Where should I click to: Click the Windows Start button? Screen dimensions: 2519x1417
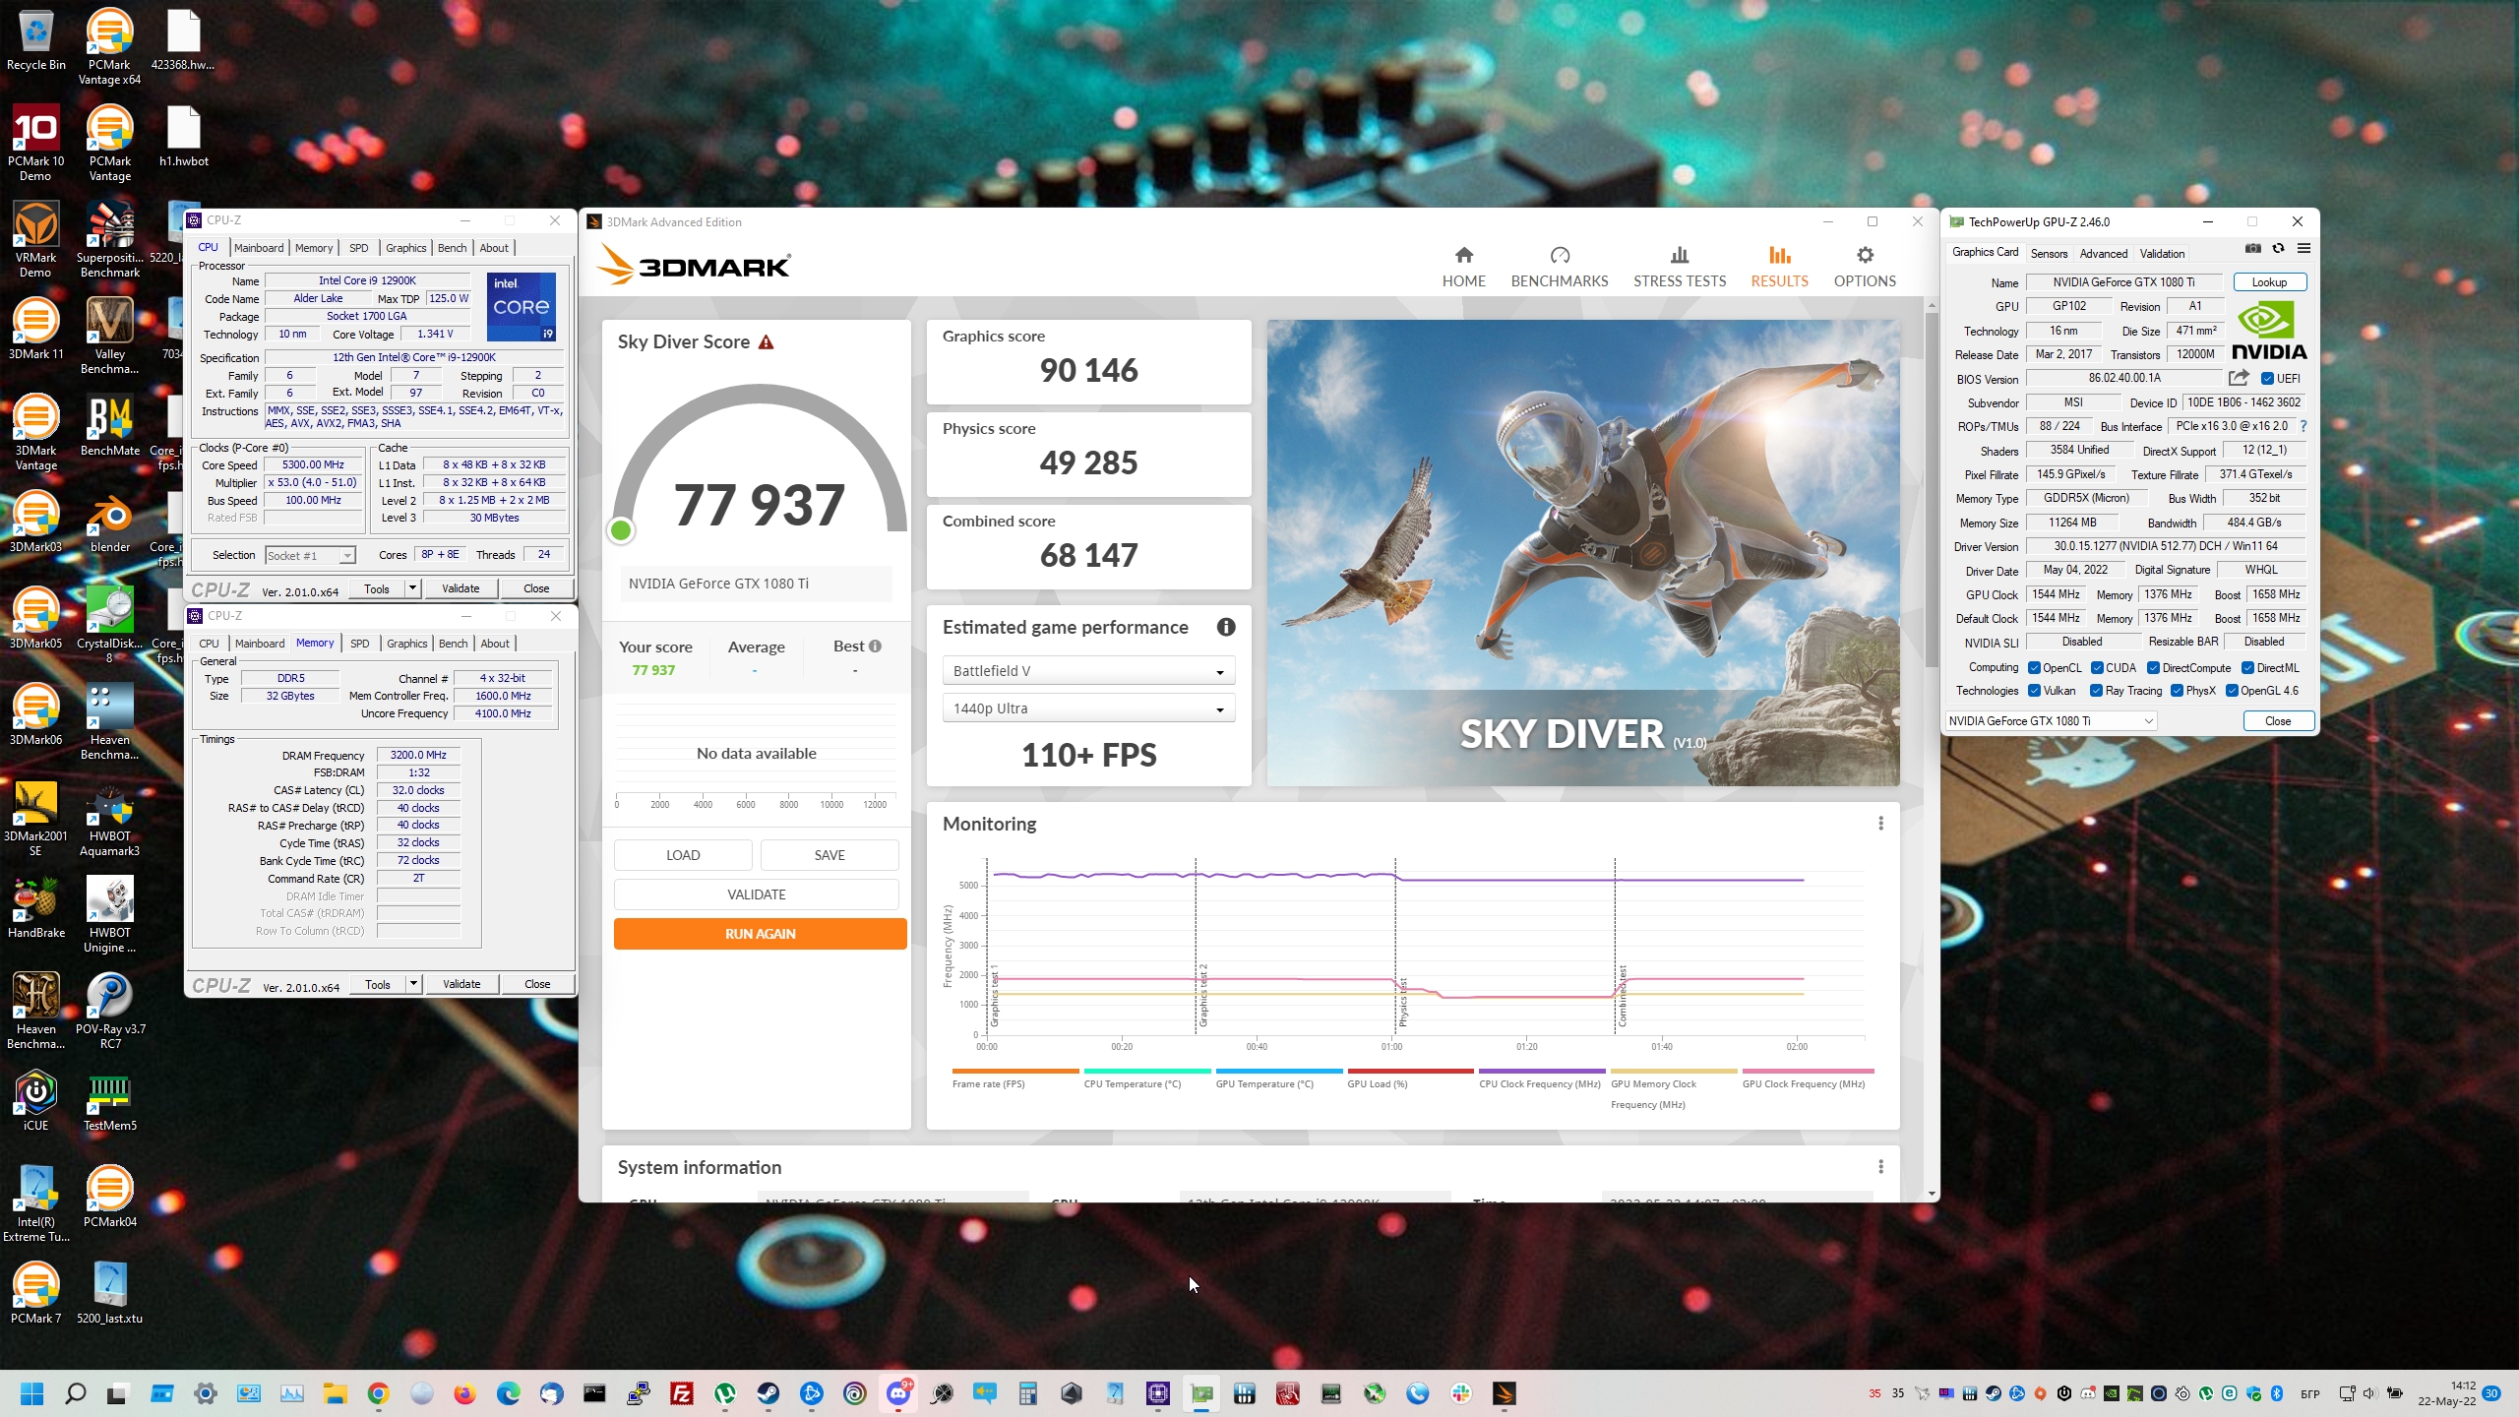pyautogui.click(x=31, y=1393)
